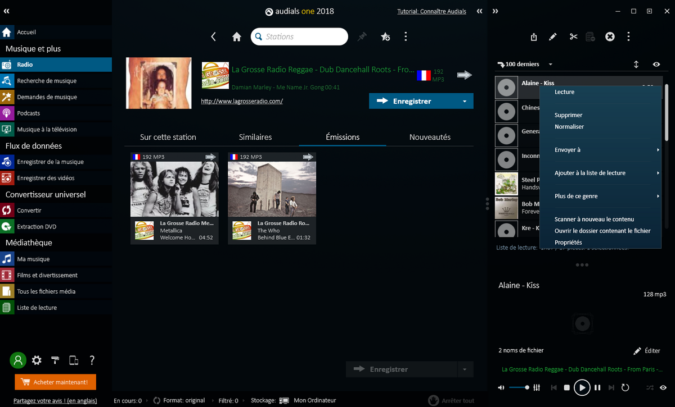Click the blue Enregistrer button
This screenshot has width=675, height=407.
[413, 101]
